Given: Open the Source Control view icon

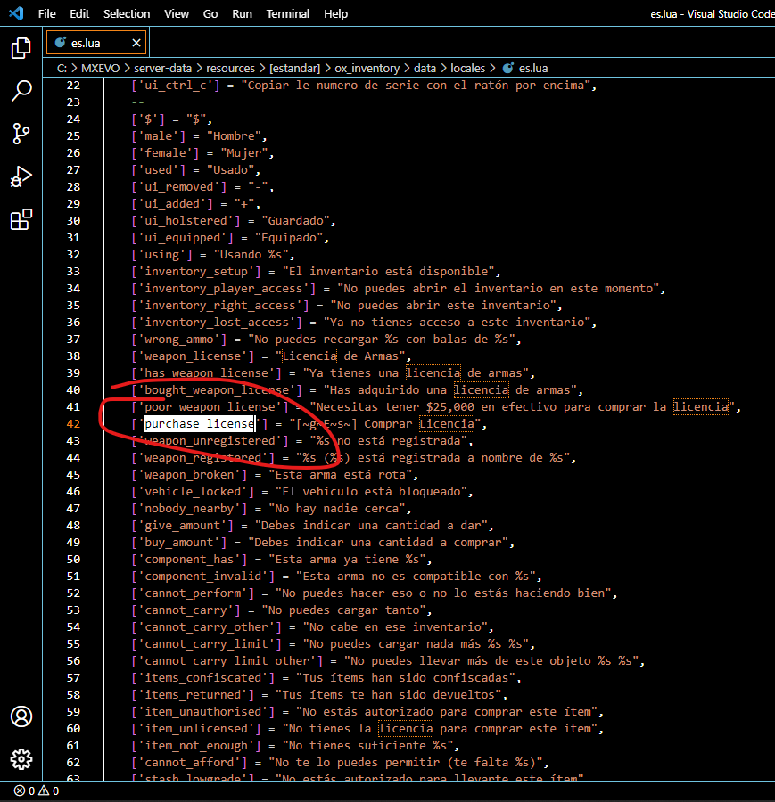Looking at the screenshot, I should [21, 134].
